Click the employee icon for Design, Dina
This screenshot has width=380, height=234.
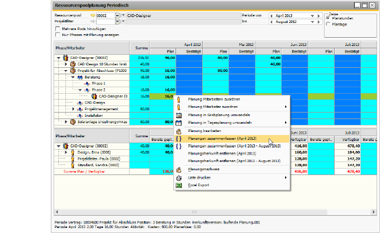pyautogui.click(x=72, y=152)
